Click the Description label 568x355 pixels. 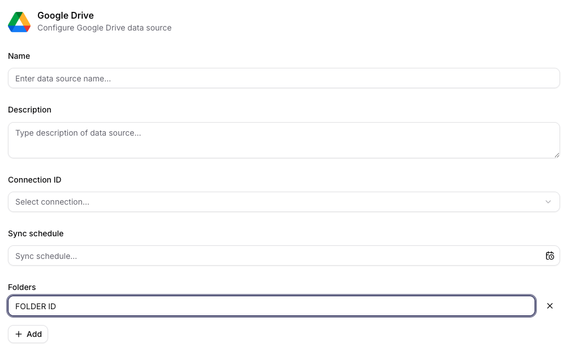coord(29,110)
